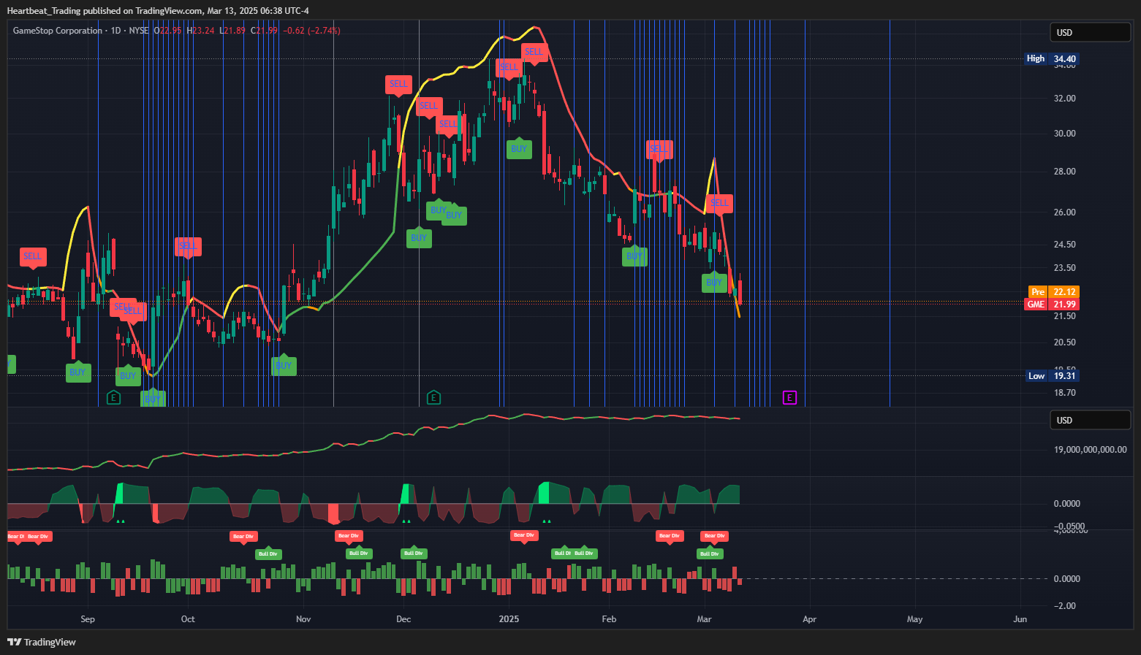The image size is (1141, 655).
Task: Click the 23.50 price axis value
Action: tap(1065, 268)
